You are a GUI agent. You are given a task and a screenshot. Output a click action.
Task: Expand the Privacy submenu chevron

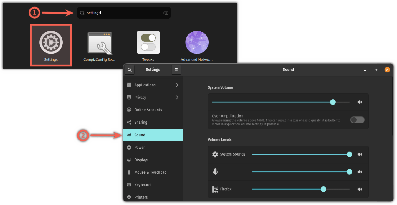177,98
